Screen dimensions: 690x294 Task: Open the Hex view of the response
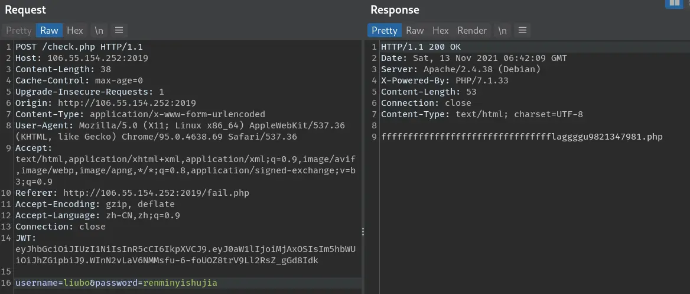pos(440,30)
